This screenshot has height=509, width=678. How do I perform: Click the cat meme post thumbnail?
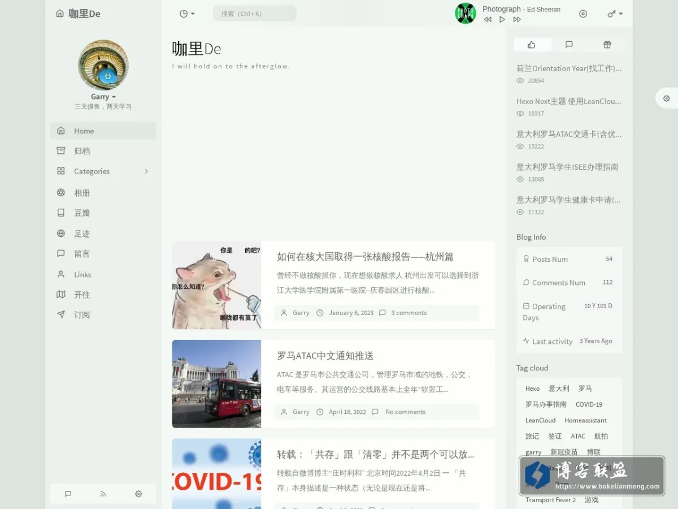coord(216,285)
